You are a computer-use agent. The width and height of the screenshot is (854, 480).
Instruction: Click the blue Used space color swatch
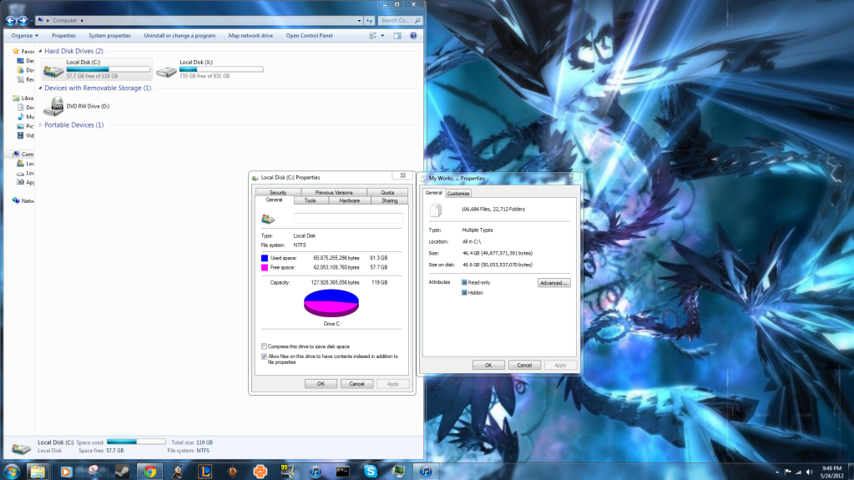pyautogui.click(x=265, y=258)
